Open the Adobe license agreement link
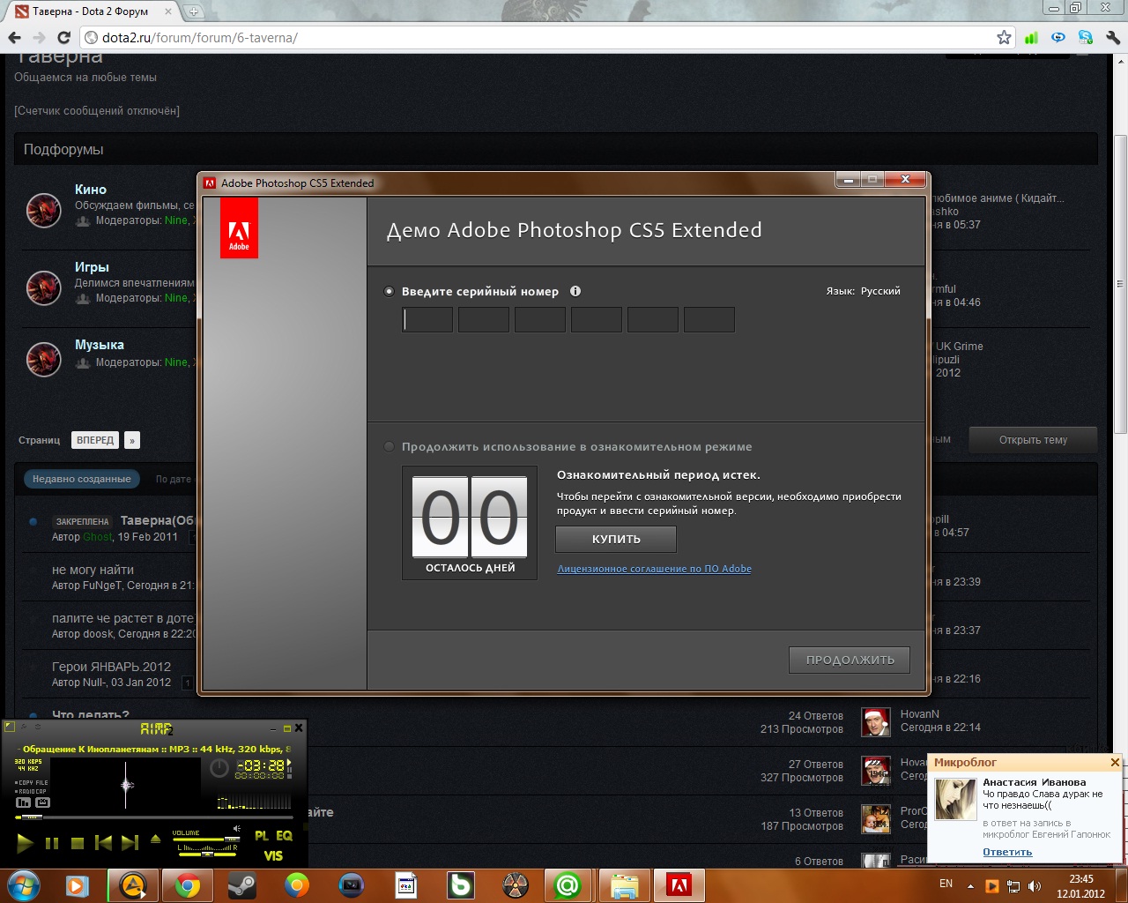 point(655,569)
